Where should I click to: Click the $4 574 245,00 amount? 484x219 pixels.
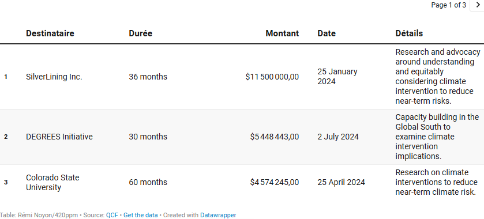(275, 182)
